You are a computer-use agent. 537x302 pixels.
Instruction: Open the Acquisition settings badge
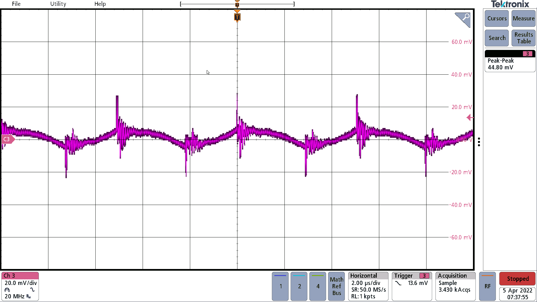point(456,286)
